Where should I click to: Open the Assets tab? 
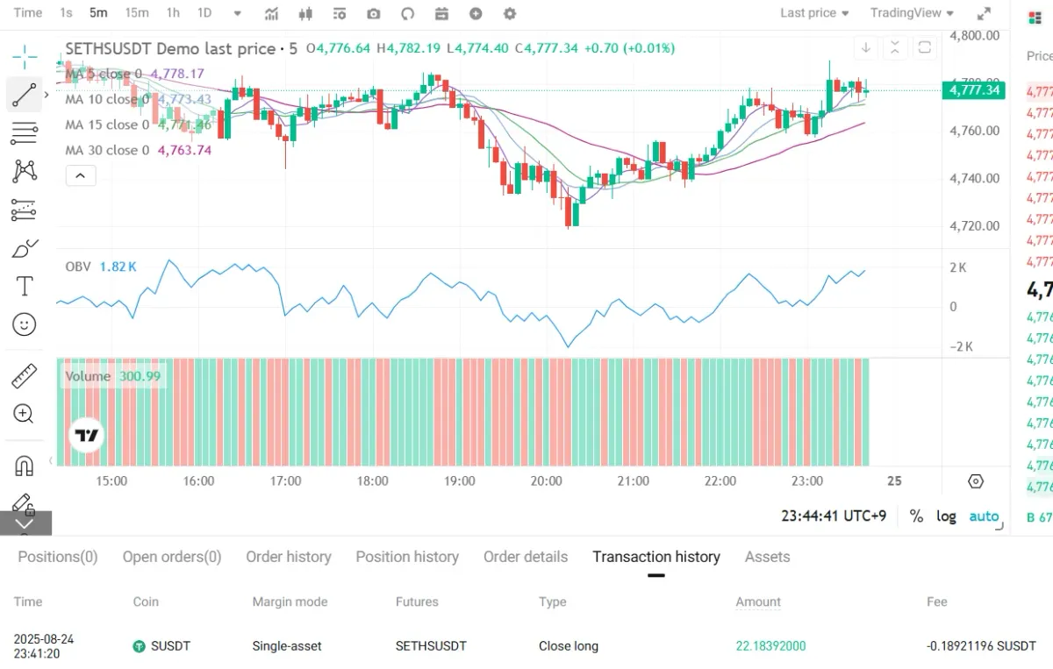click(767, 557)
